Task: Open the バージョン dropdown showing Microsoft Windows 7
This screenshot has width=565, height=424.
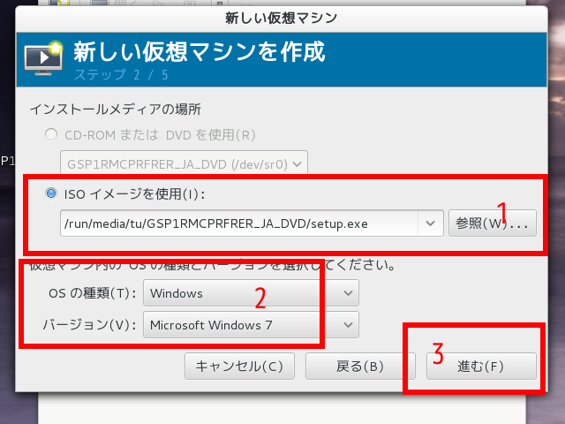Action: (251, 324)
